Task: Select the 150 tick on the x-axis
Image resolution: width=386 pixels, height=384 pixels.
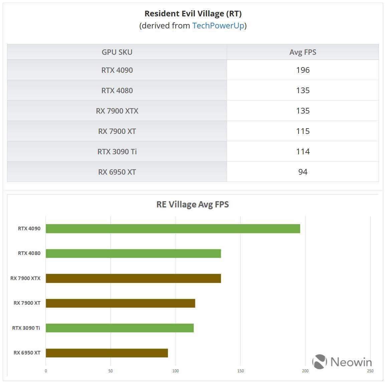Action: coord(240,371)
